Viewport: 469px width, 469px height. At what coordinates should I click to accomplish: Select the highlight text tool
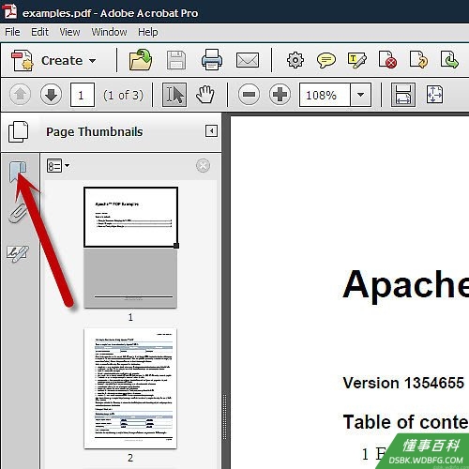click(356, 60)
